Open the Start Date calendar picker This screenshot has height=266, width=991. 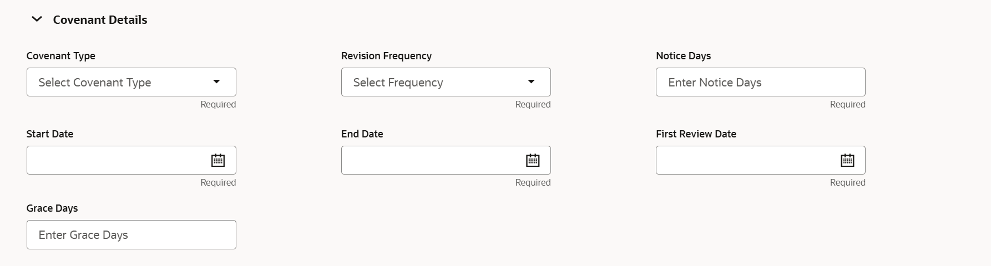218,161
